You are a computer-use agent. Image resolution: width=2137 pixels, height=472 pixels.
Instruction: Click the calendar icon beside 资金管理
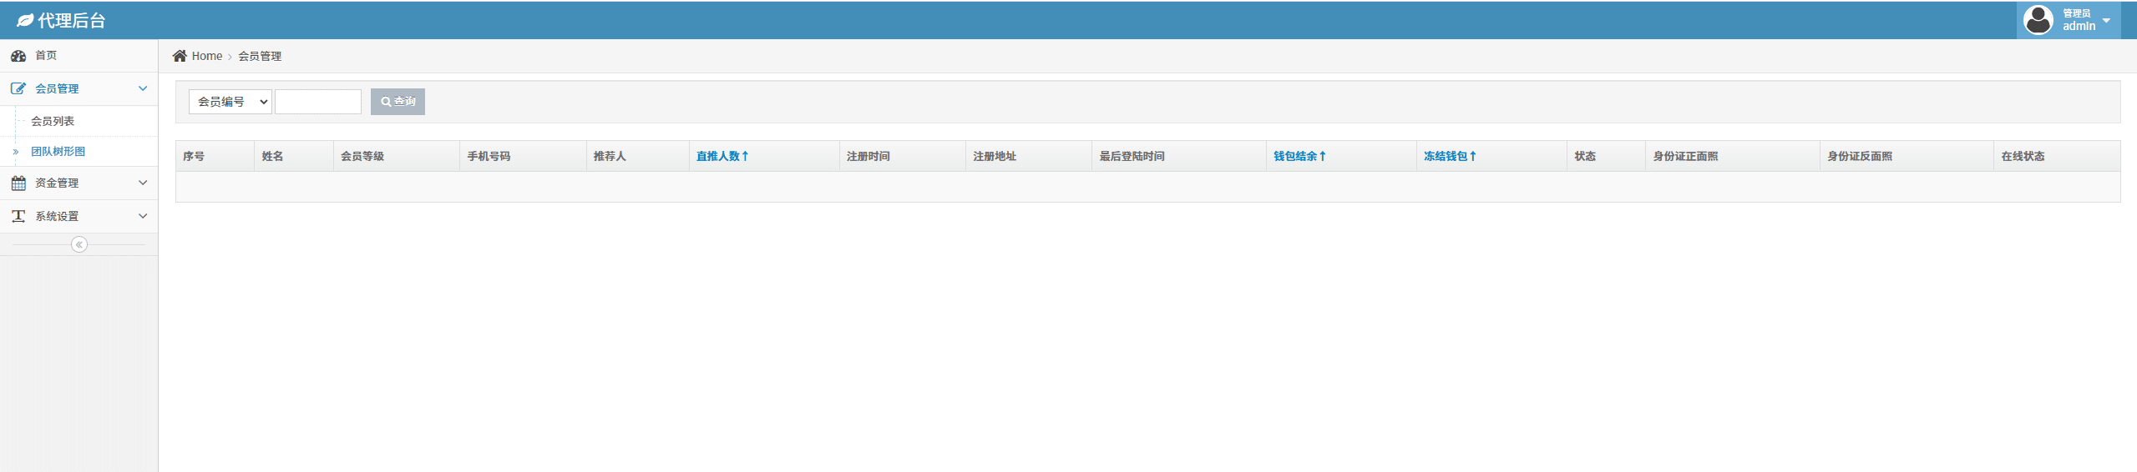tap(18, 183)
